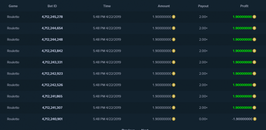Click Dogecoin icon in profit of bet 4,712,243,842
The image size is (266, 130).
[x=254, y=51]
